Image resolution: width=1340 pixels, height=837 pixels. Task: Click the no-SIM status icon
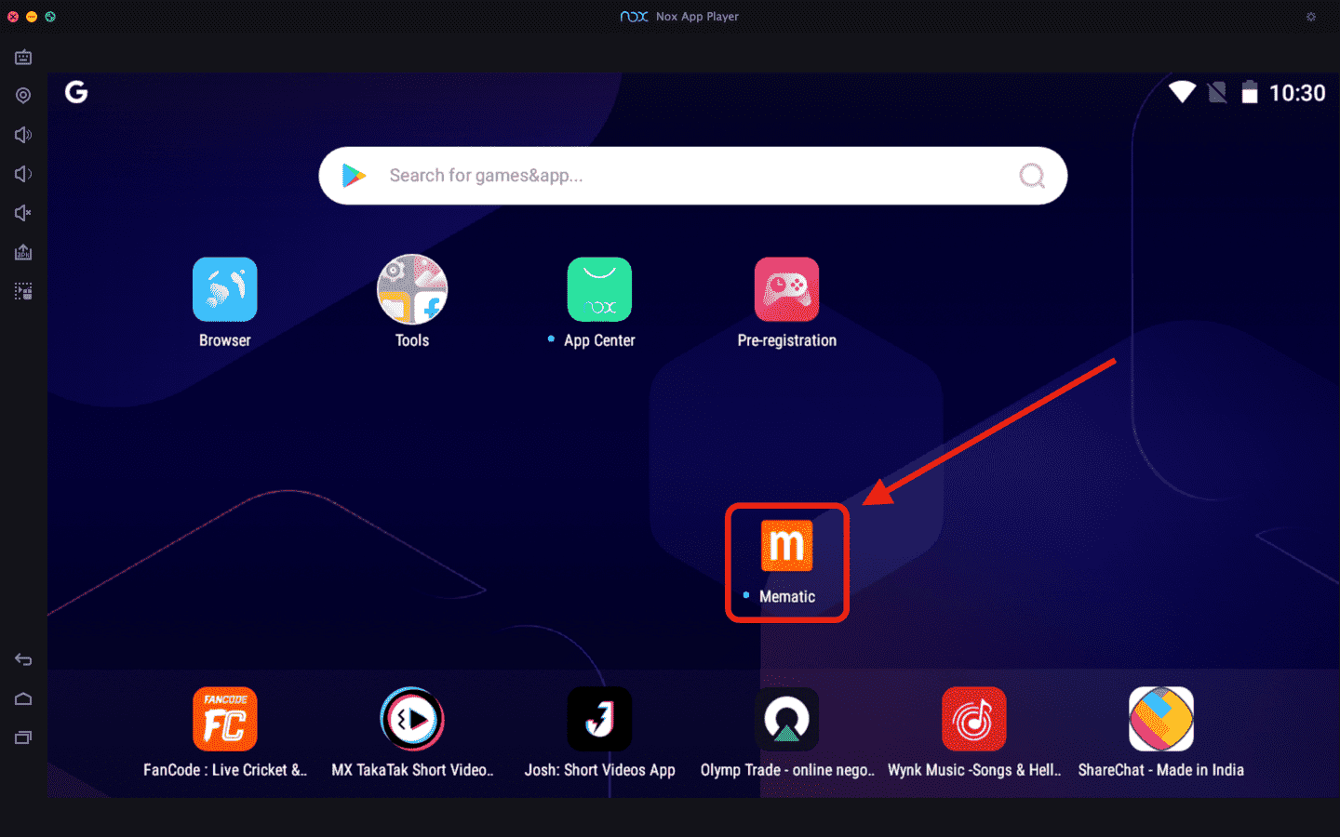[x=1217, y=92]
